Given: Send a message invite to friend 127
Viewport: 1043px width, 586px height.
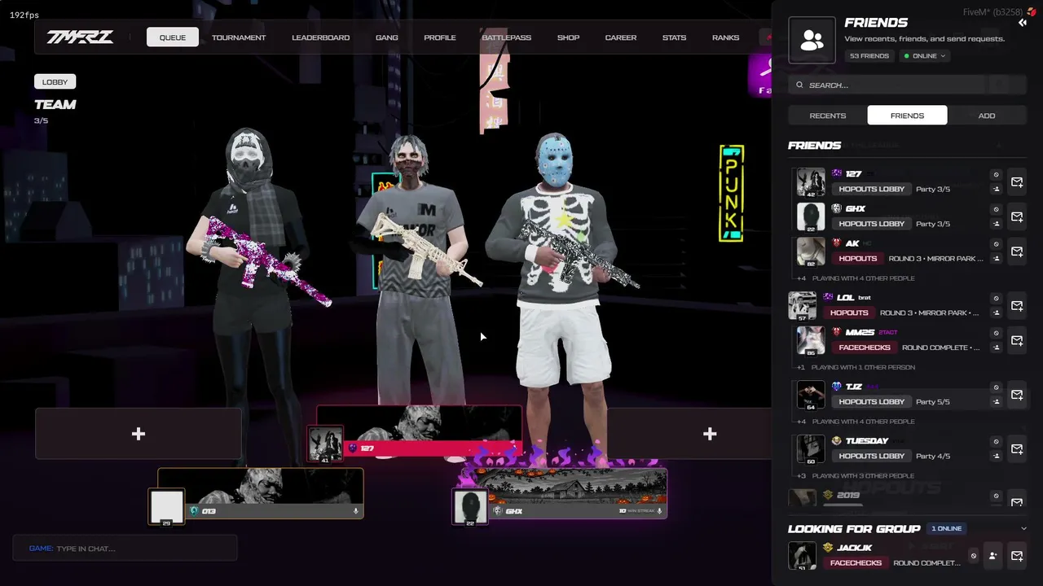Looking at the screenshot, I should (x=1017, y=182).
